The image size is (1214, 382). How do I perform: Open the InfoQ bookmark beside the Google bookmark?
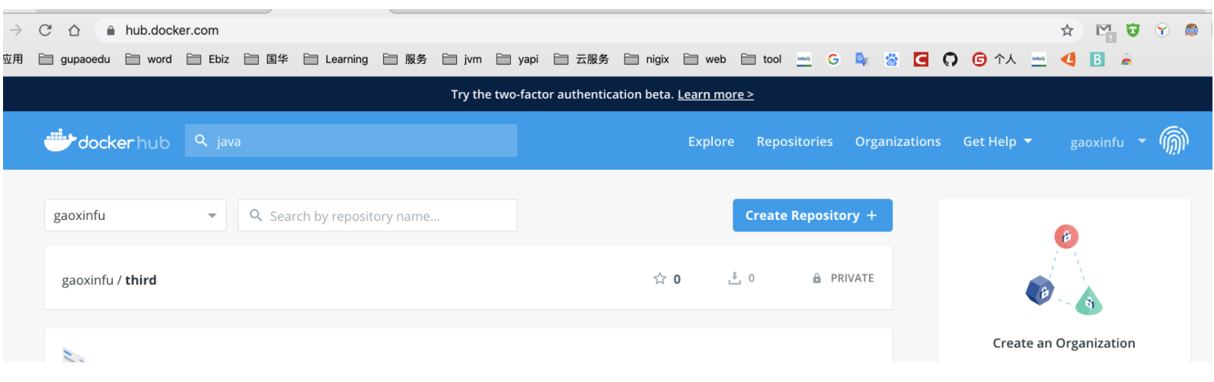(804, 59)
